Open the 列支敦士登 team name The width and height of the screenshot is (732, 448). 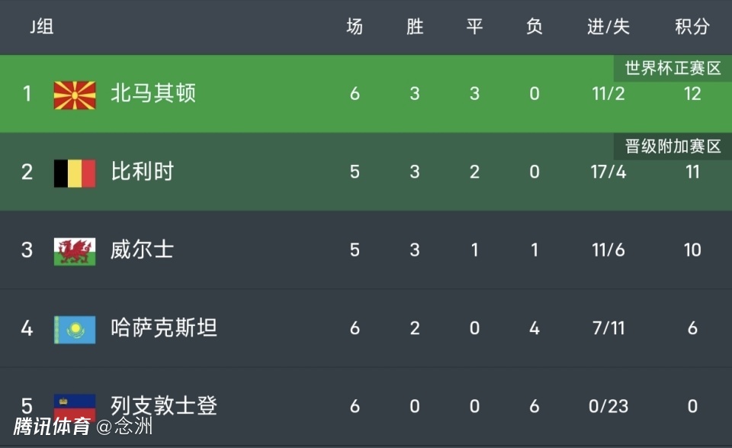pyautogui.click(x=164, y=405)
